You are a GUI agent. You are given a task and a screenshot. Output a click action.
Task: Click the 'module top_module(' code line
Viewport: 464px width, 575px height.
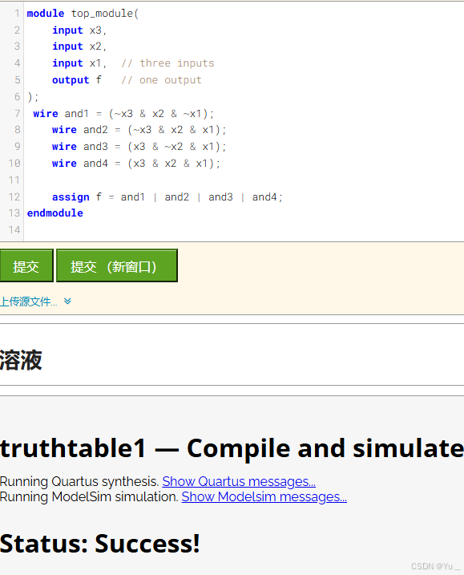pyautogui.click(x=83, y=14)
